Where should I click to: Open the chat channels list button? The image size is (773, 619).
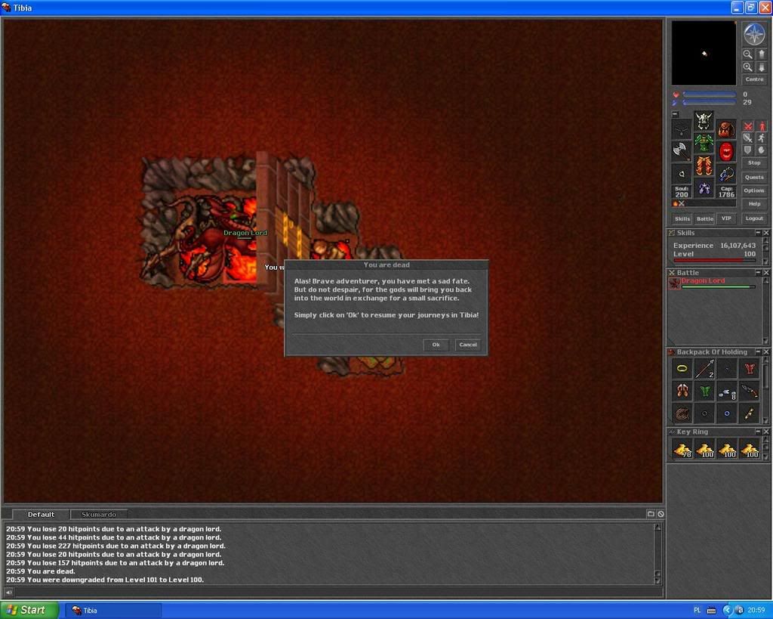[651, 514]
